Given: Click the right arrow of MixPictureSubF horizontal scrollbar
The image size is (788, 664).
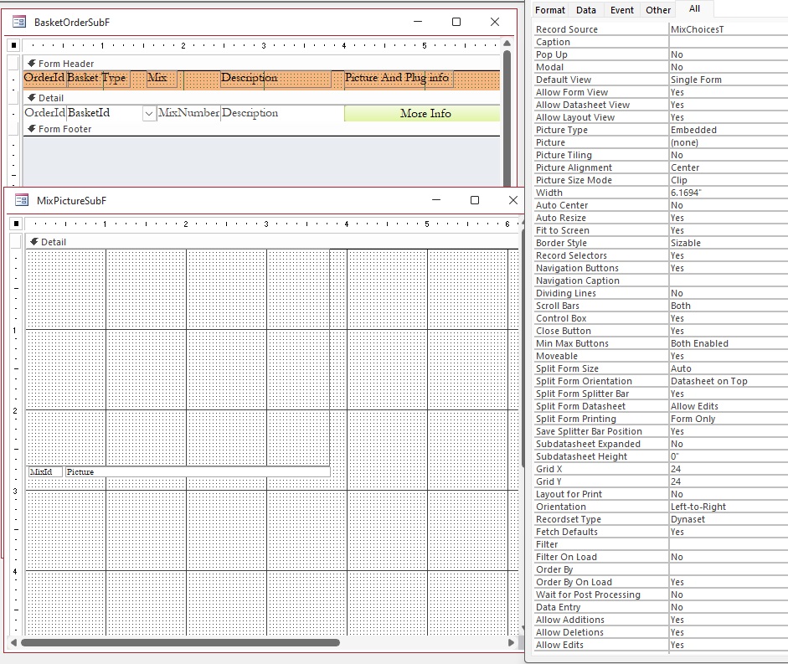Looking at the screenshot, I should (512, 643).
